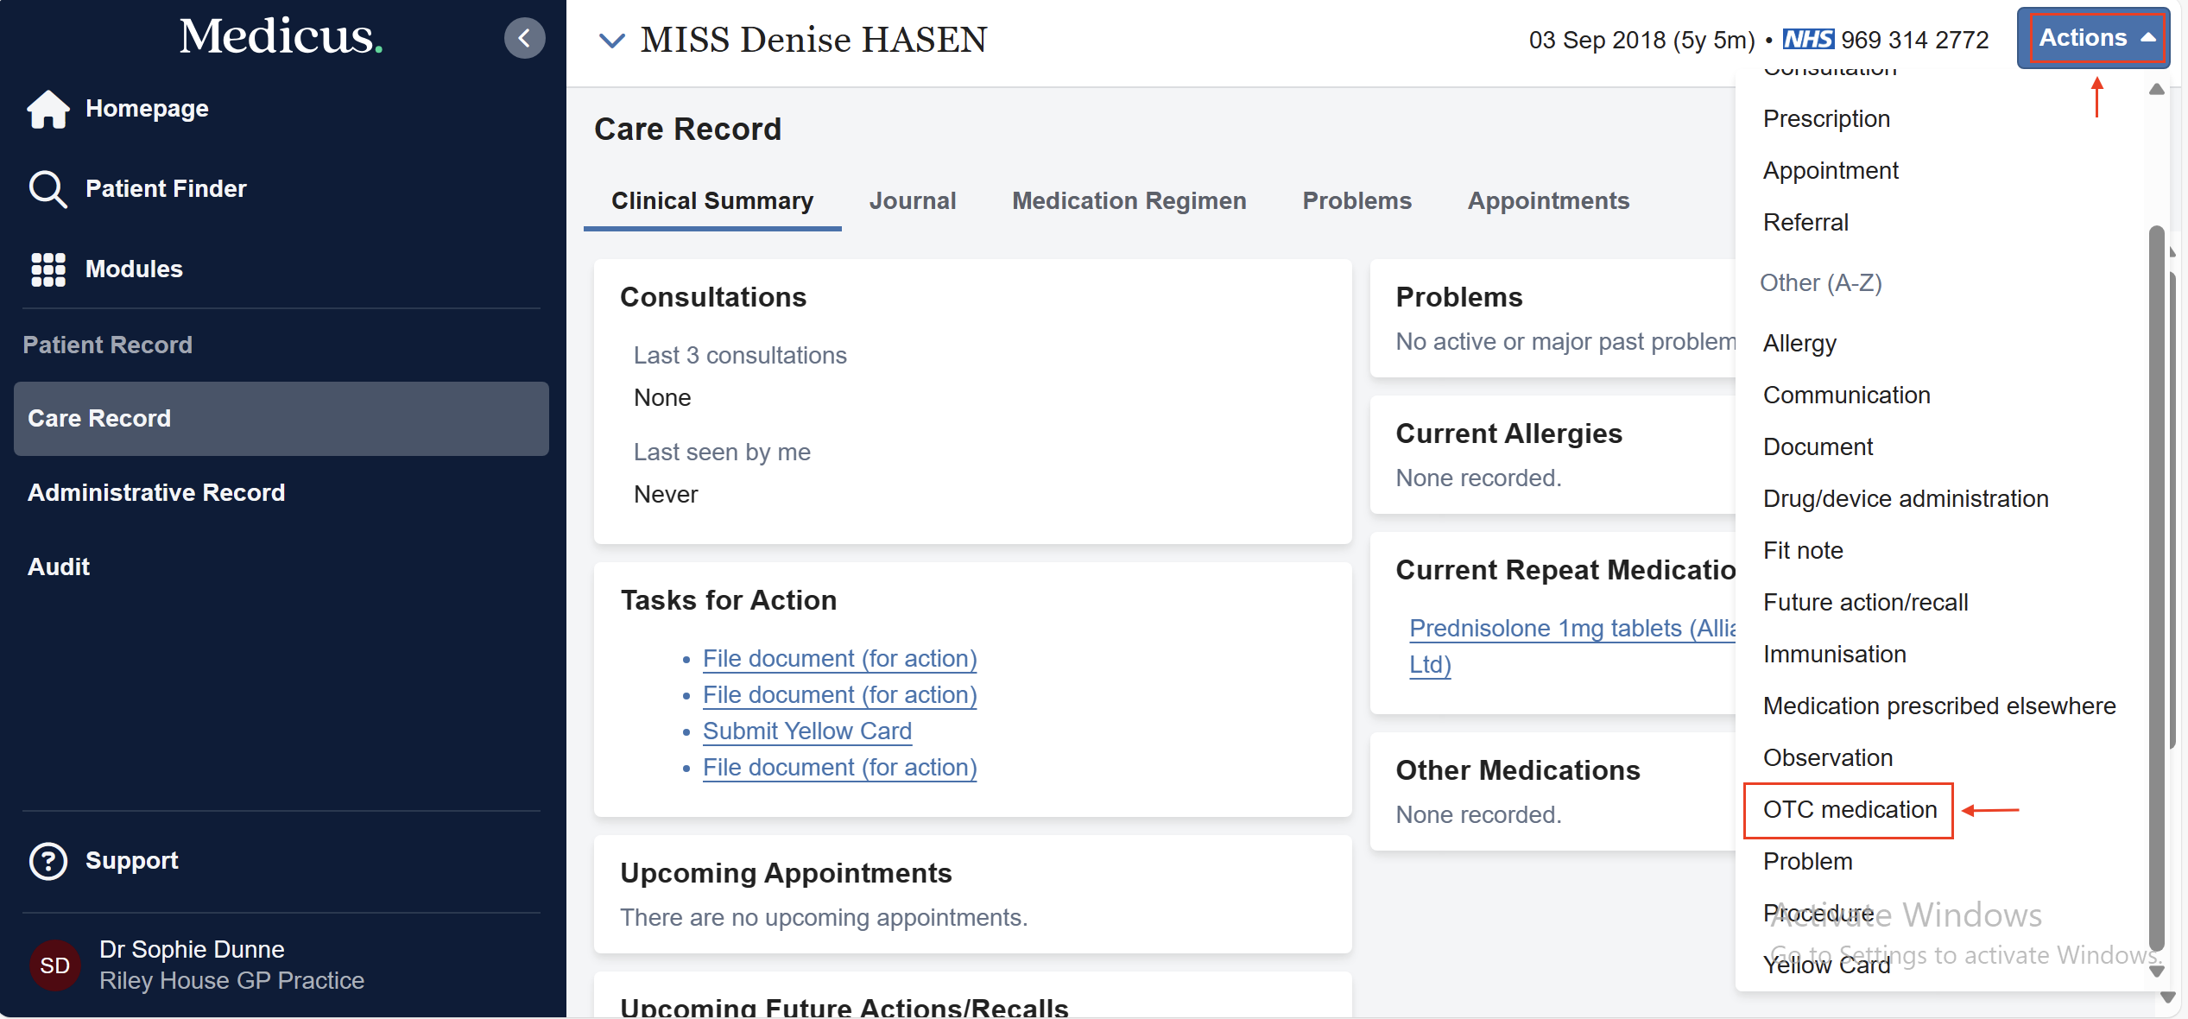
Task: Open the Submit Yellow Card task link
Action: point(806,731)
